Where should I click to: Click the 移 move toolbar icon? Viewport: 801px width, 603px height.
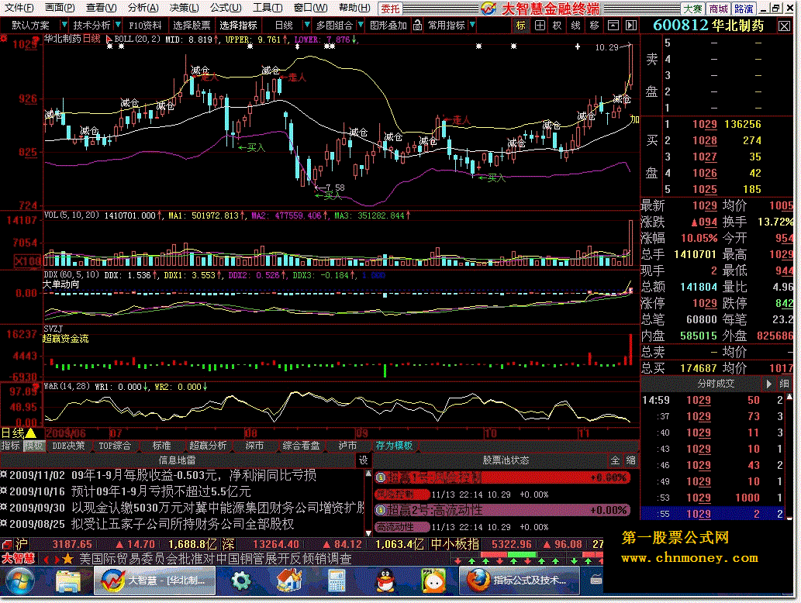594,26
